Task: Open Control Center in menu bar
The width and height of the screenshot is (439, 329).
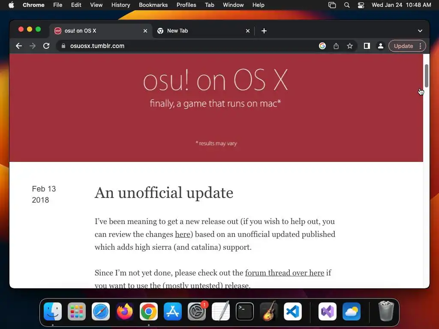Action: tap(361, 5)
